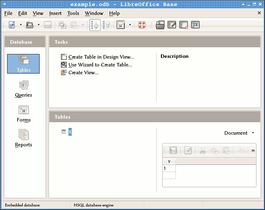Click the Edit table icon

click(172, 25)
